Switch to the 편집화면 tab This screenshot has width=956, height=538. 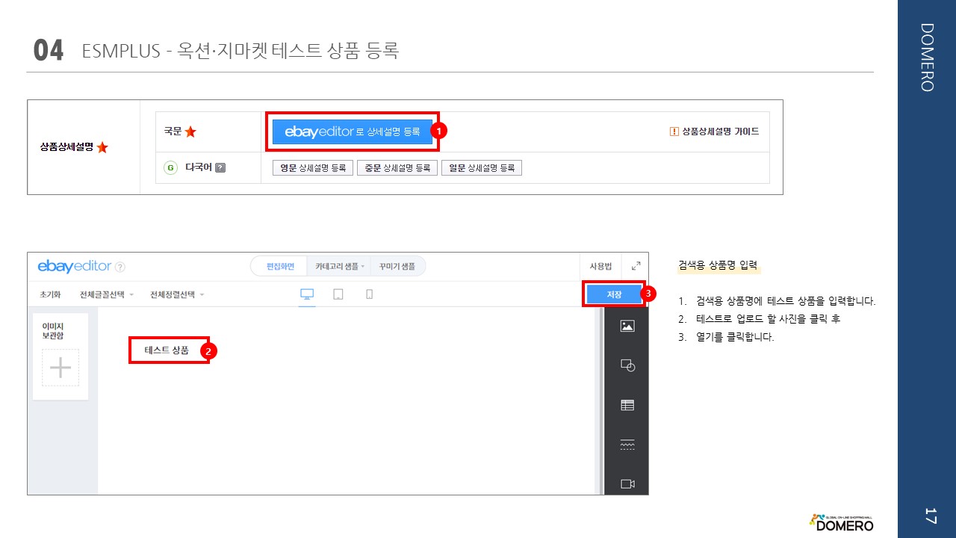tap(281, 266)
